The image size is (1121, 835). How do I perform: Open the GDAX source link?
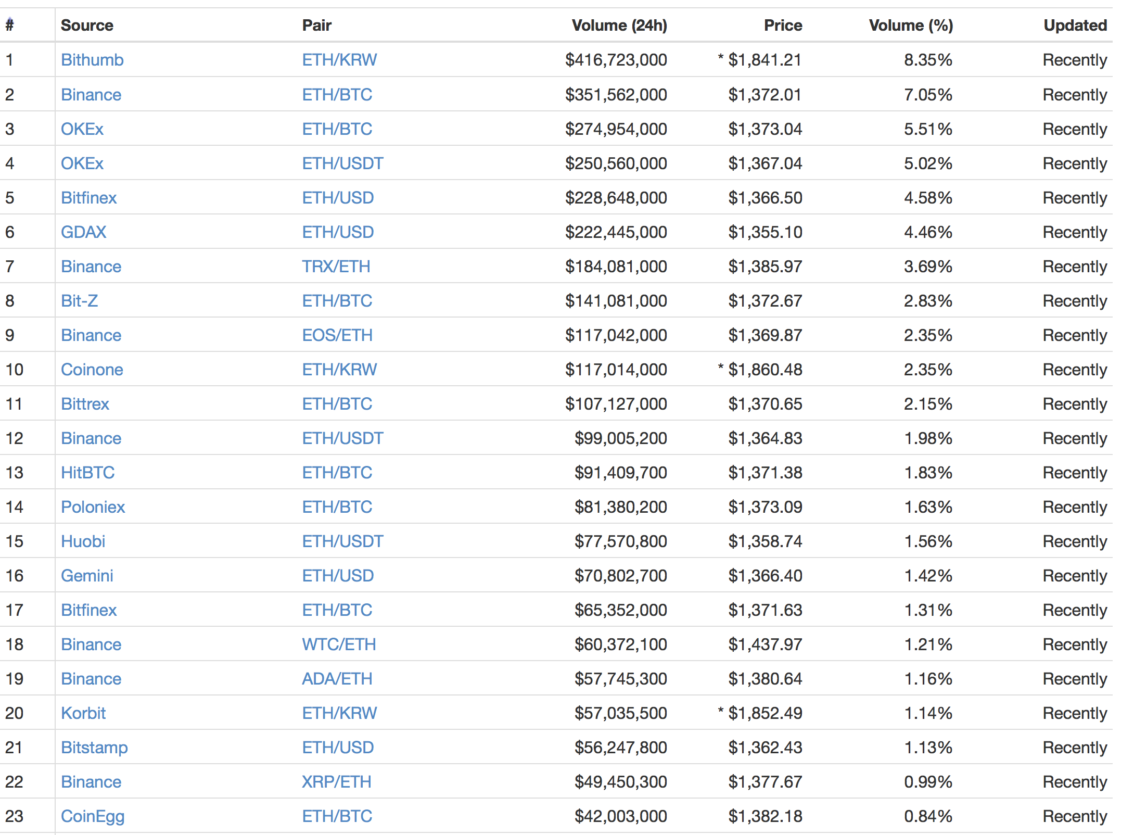click(x=84, y=232)
